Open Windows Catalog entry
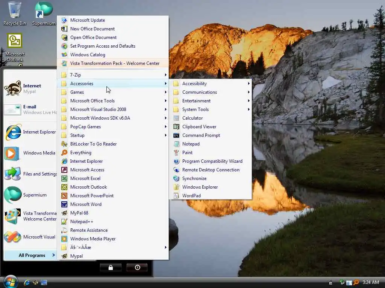Viewport: 385px width, 288px height. (x=113, y=55)
